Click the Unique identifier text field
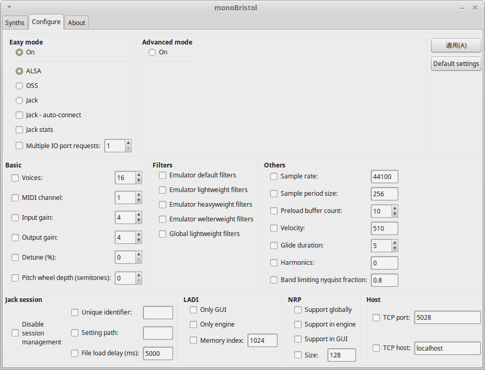Image resolution: width=485 pixels, height=370 pixels. click(x=158, y=312)
